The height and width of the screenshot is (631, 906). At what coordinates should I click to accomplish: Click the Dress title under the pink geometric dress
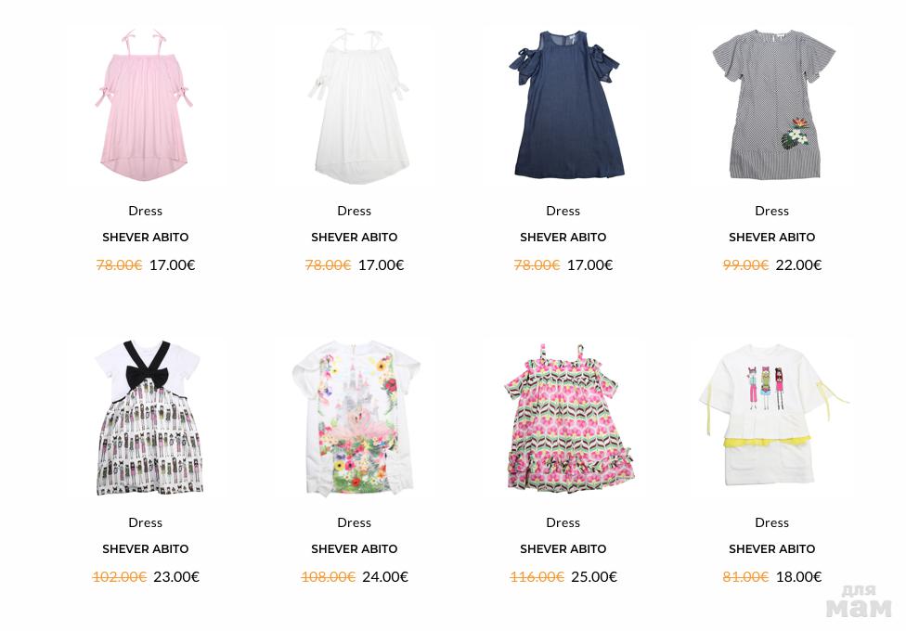pos(563,522)
